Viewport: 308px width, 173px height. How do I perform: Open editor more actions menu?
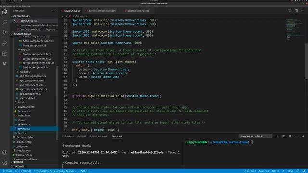[303, 11]
